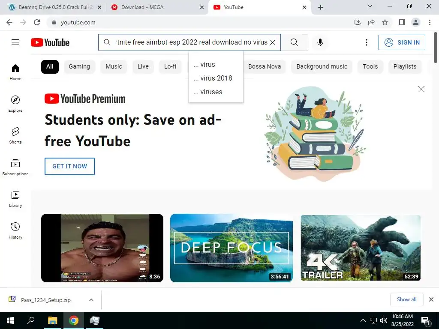Click the search magnifier button

294,42
